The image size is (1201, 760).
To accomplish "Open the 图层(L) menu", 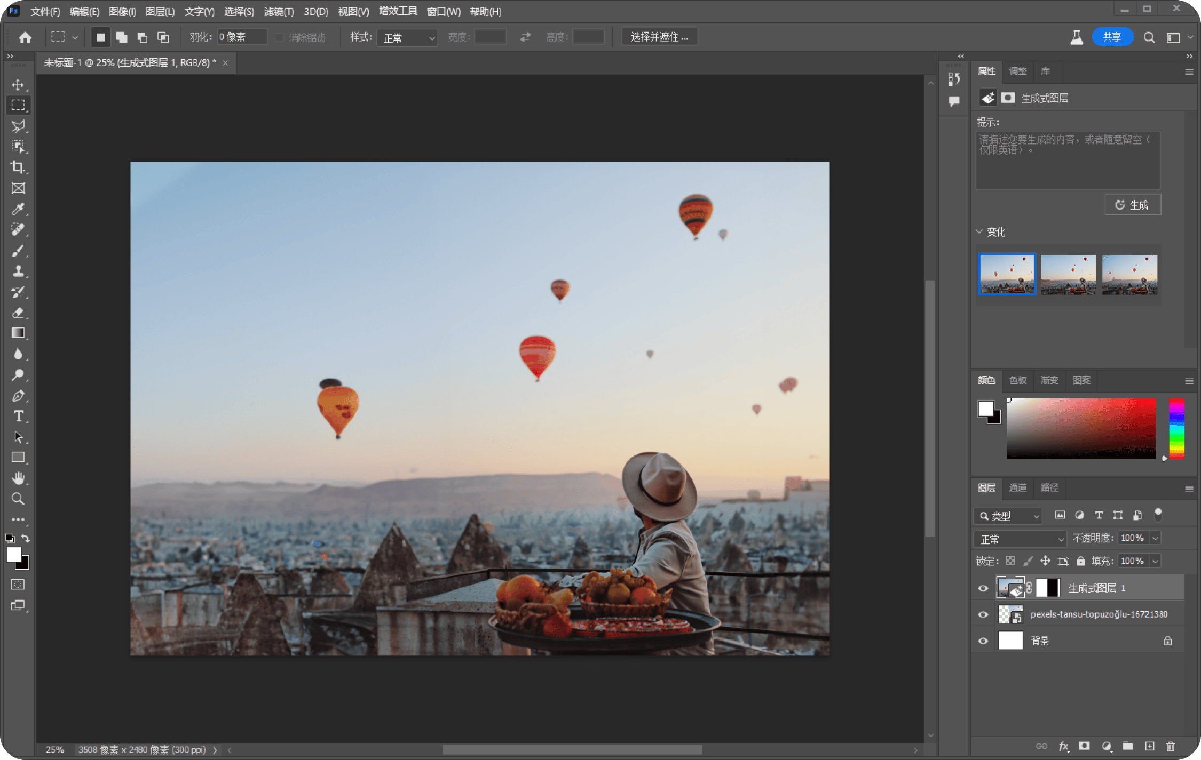I will (x=160, y=11).
